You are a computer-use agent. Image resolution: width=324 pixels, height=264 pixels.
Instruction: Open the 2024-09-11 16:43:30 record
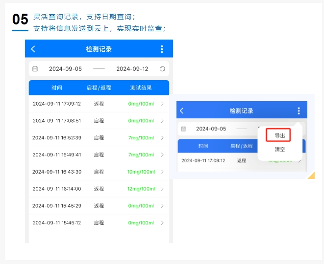[x=57, y=172]
